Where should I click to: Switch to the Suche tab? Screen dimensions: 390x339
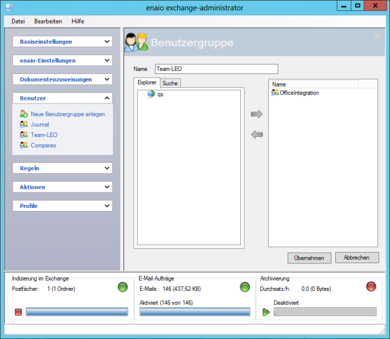(x=170, y=83)
